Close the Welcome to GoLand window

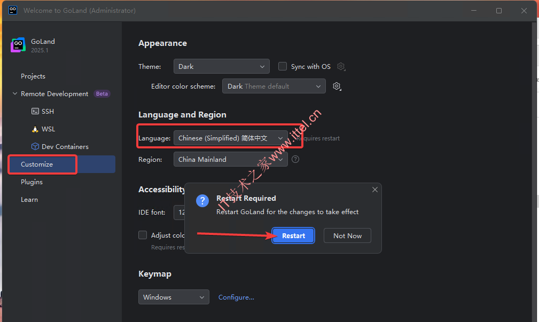524,11
